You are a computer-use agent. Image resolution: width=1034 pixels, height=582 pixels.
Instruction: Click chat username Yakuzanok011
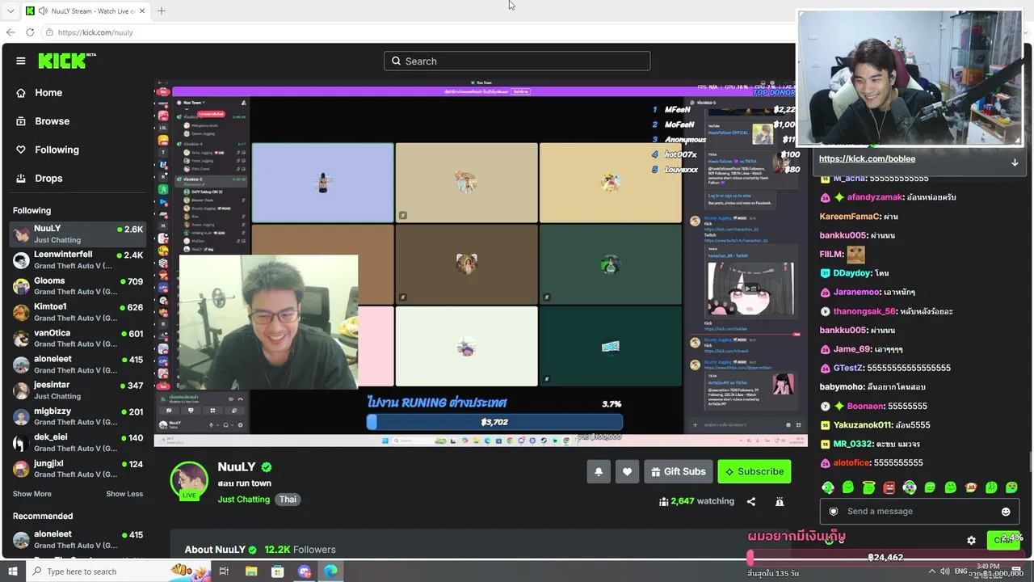point(863,425)
